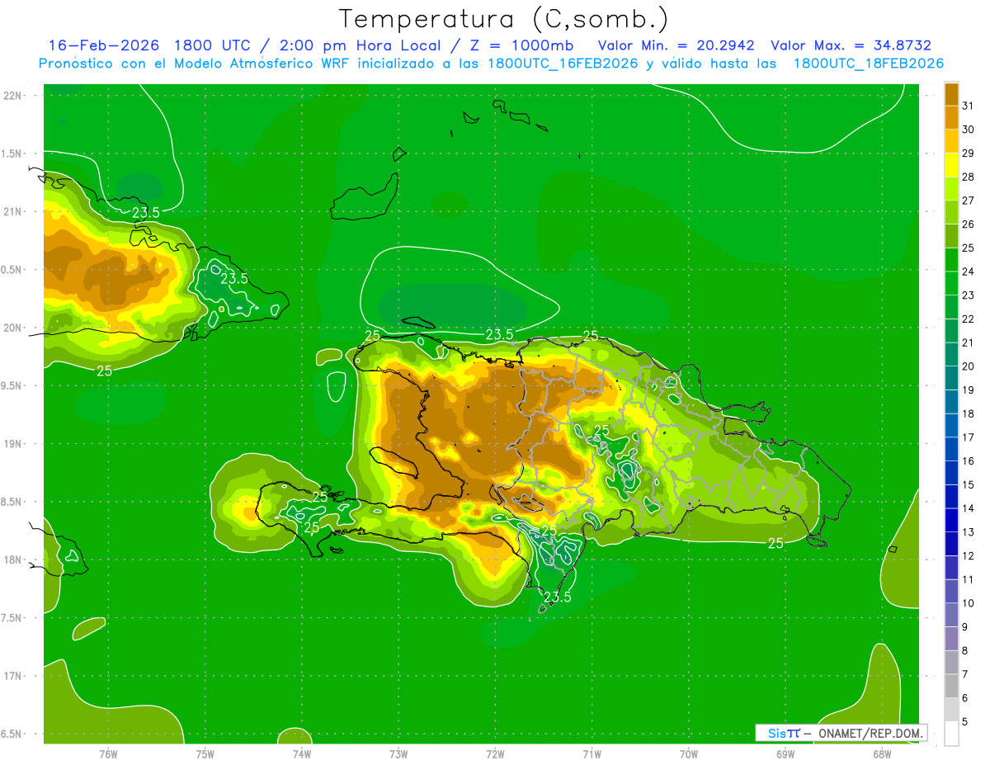The width and height of the screenshot is (990, 765).
Task: Click the "25" contour label off southeast Dominican coast
Action: tap(775, 542)
